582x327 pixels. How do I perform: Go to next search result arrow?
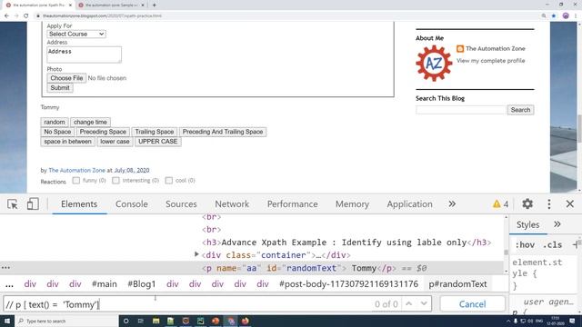point(424,303)
